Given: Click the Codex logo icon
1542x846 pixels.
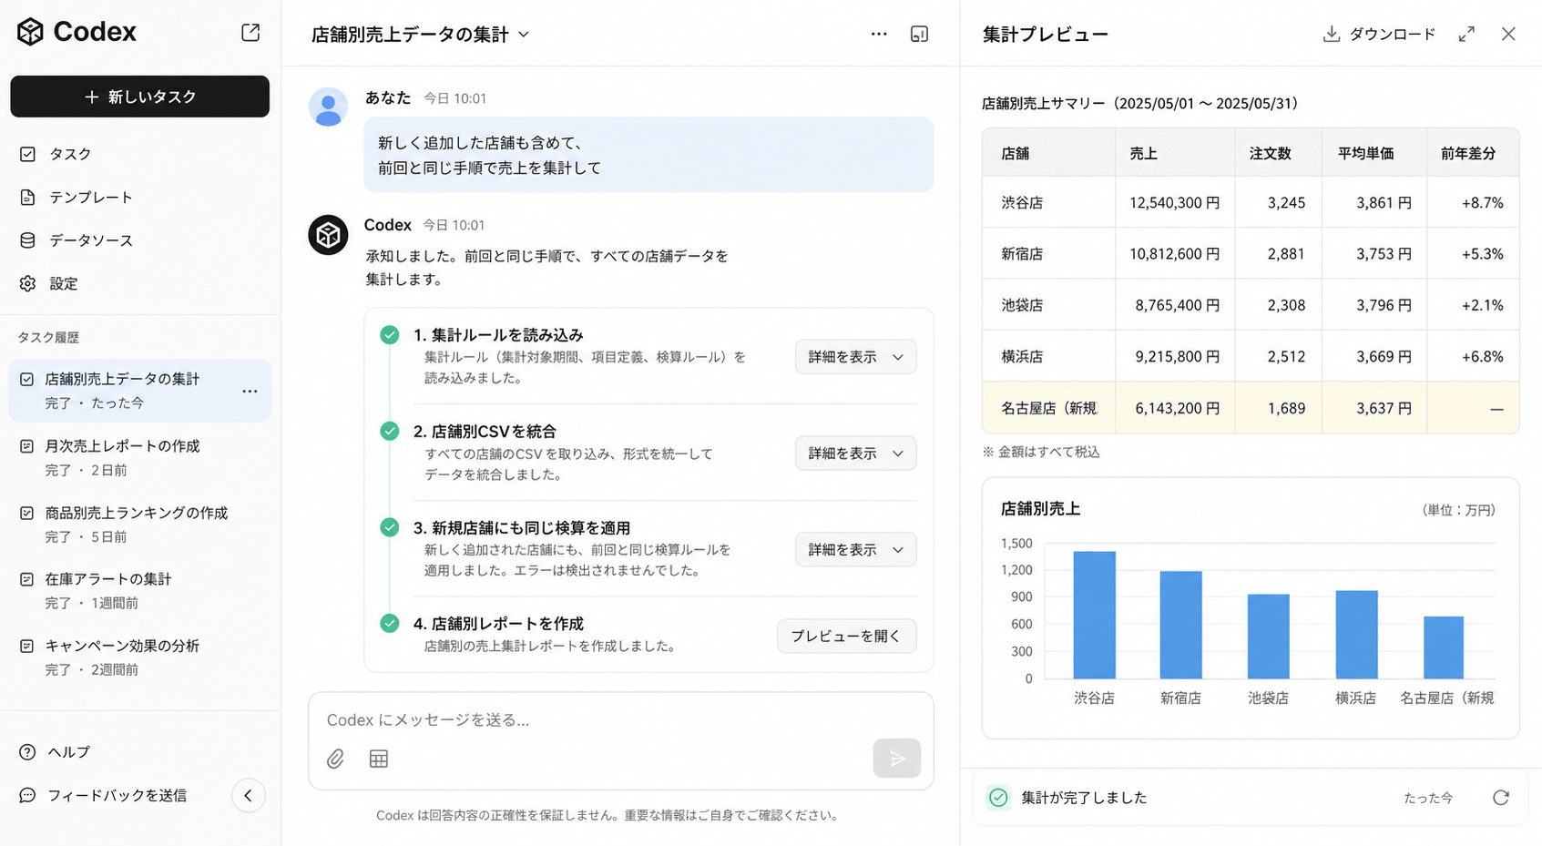Looking at the screenshot, I should point(30,32).
